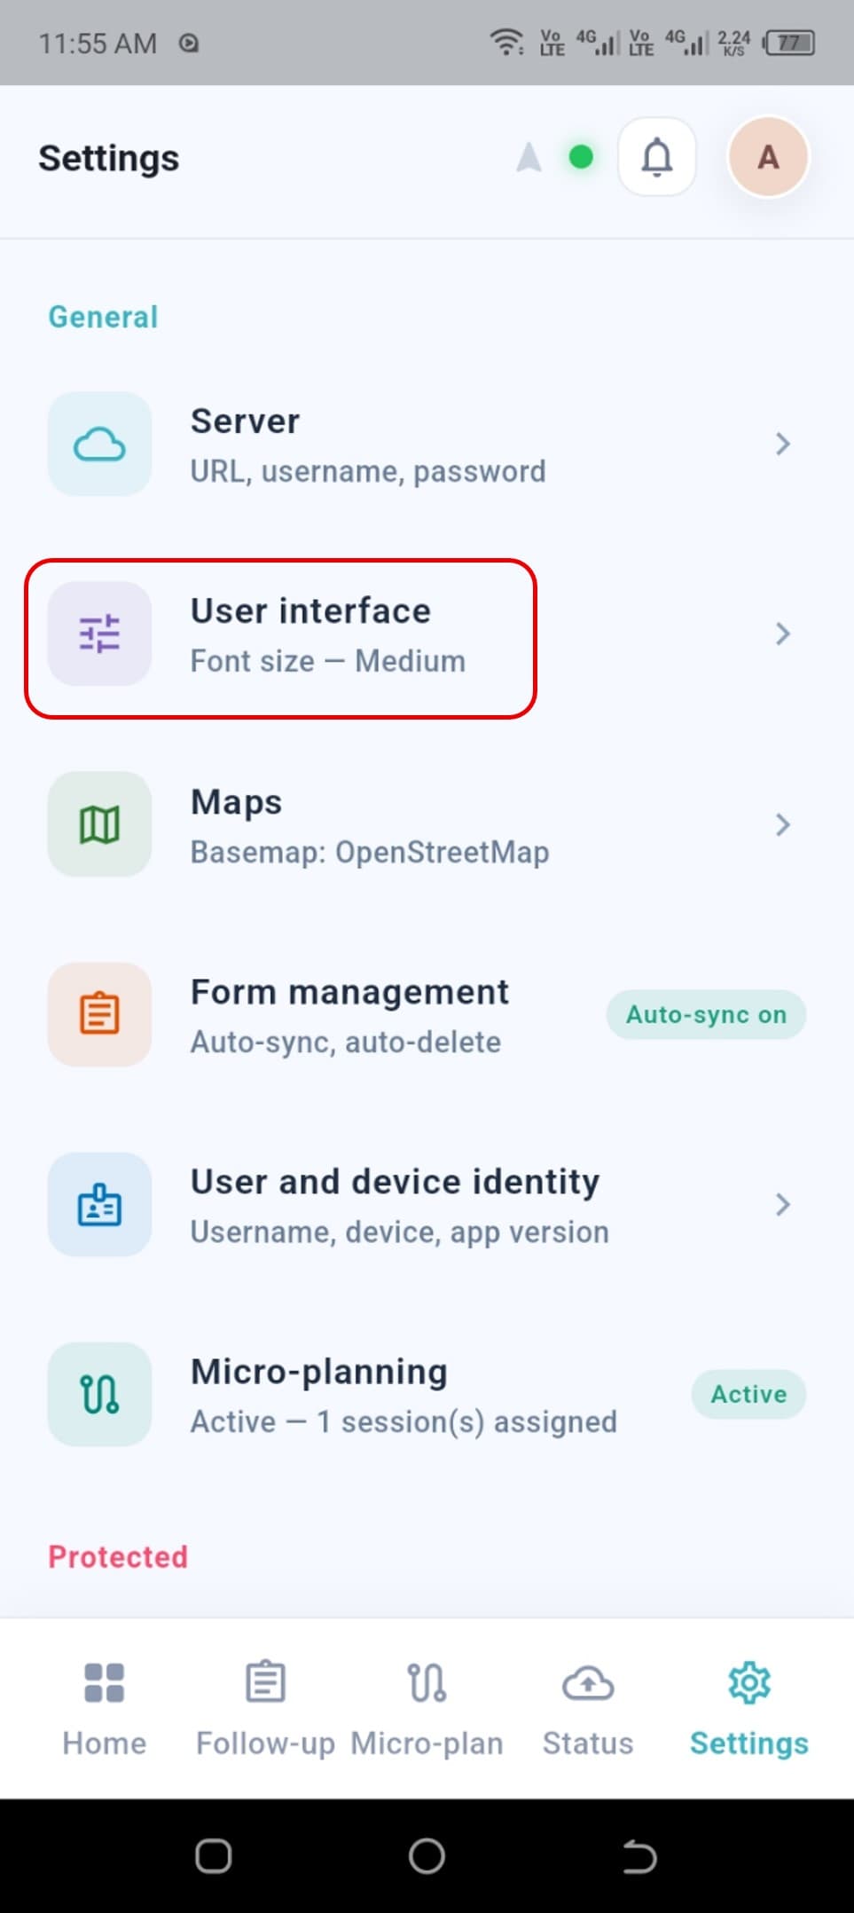
Task: Expand Maps settings chevron
Action: click(x=782, y=824)
